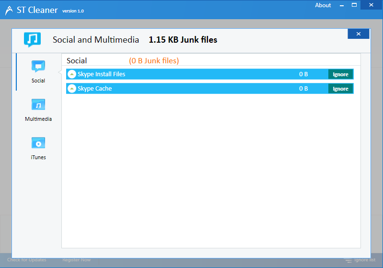Image resolution: width=383 pixels, height=268 pixels.
Task: Select the Social category icon in sidebar
Action: 38,67
